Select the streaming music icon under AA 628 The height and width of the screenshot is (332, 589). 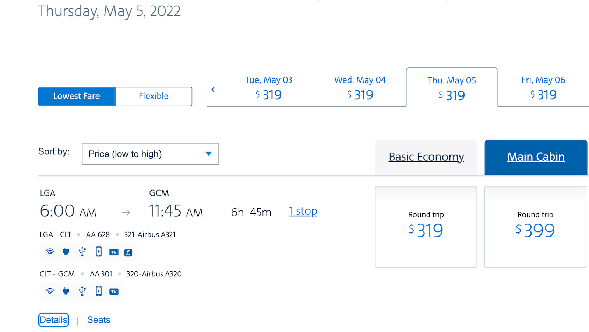pyautogui.click(x=128, y=252)
